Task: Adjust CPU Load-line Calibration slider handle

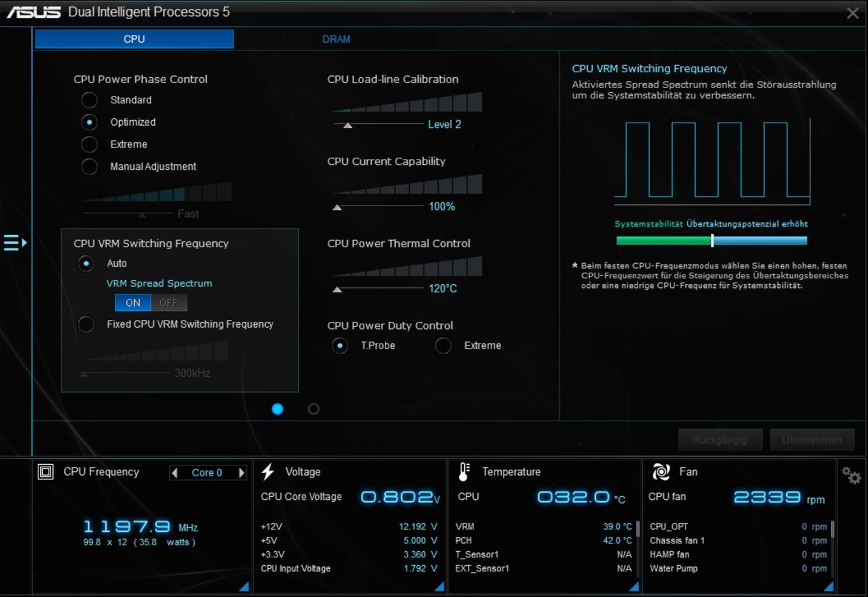Action: pos(348,125)
